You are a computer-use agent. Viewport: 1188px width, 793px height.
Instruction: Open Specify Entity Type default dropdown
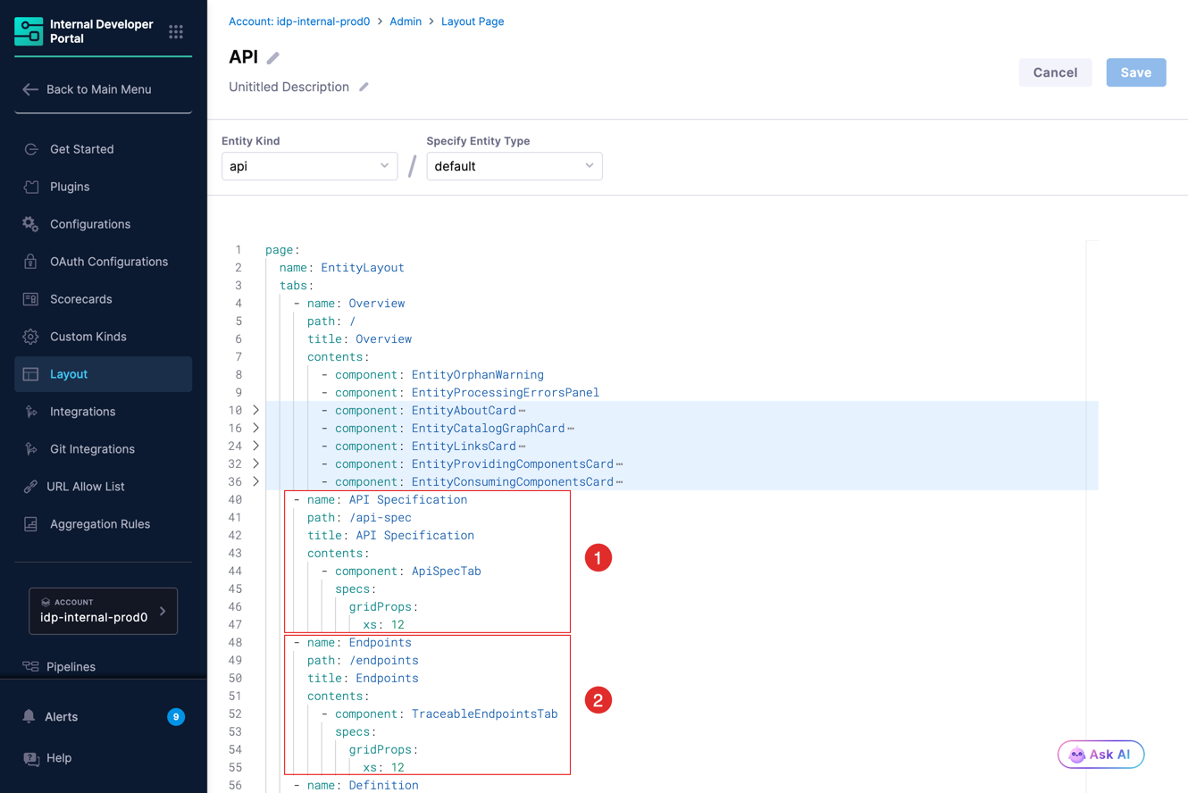pyautogui.click(x=515, y=166)
